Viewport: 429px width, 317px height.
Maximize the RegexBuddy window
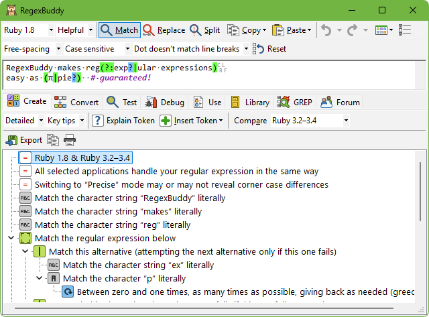click(x=382, y=11)
